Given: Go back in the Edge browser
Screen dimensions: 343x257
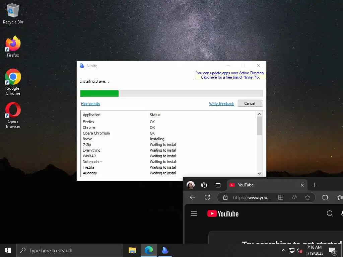Looking at the screenshot, I should pyautogui.click(x=193, y=197).
